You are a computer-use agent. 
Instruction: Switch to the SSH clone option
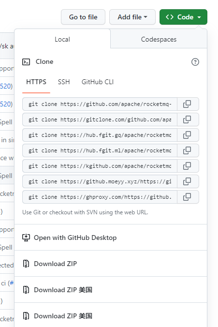[x=64, y=82]
